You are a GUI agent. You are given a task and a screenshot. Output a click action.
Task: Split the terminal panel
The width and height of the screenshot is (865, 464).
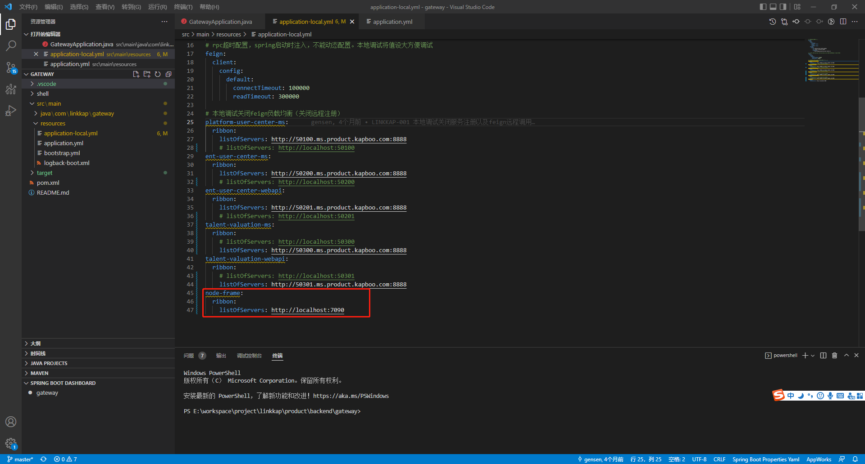[x=823, y=355]
